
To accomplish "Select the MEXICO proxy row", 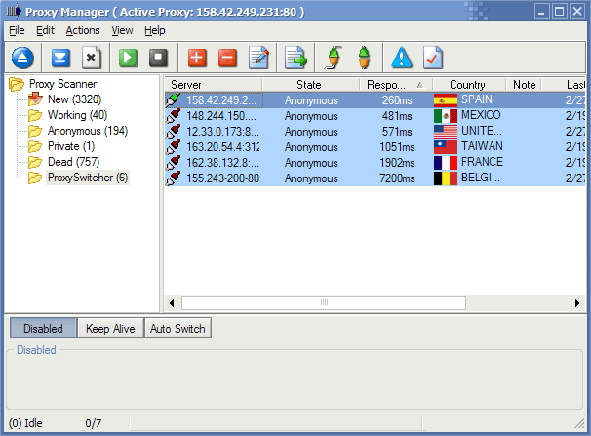I will [x=371, y=115].
